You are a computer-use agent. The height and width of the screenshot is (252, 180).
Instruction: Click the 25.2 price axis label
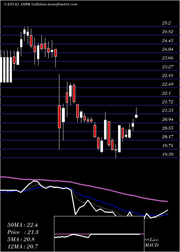(166, 23)
